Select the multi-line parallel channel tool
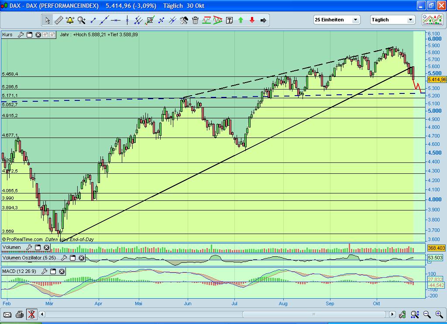The image size is (447, 324). 138,20
